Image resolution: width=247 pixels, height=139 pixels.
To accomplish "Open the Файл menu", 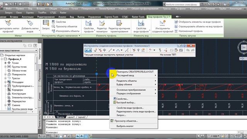I will (x=8, y=8).
